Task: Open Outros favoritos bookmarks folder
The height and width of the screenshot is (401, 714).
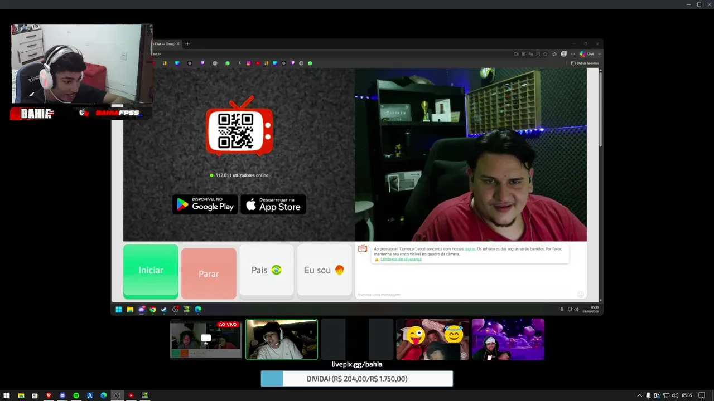Action: 585,63
